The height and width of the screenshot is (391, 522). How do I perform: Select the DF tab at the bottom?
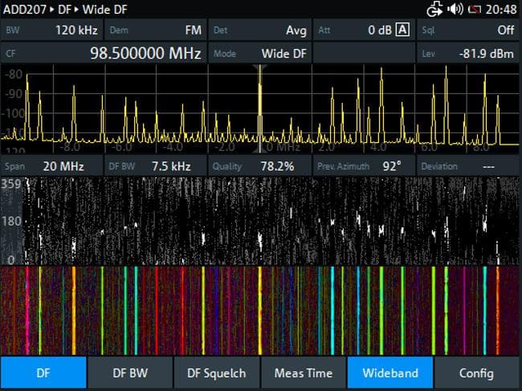tap(43, 373)
